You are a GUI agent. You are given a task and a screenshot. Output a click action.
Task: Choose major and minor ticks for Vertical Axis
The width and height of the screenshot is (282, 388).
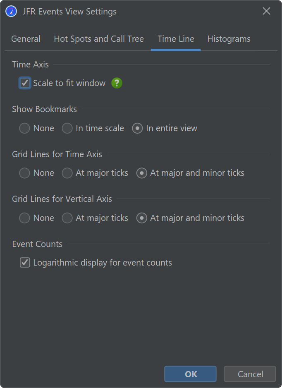[142, 218]
